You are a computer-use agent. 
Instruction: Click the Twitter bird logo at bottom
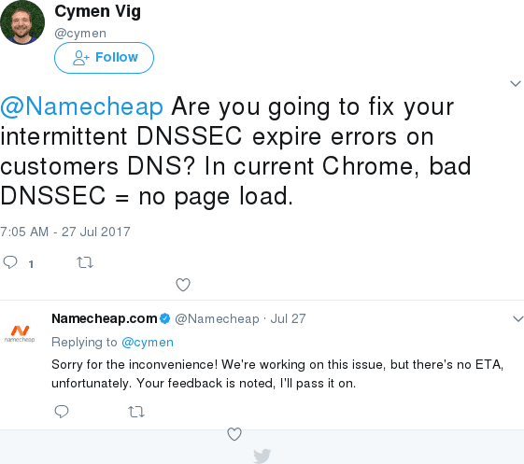[262, 457]
